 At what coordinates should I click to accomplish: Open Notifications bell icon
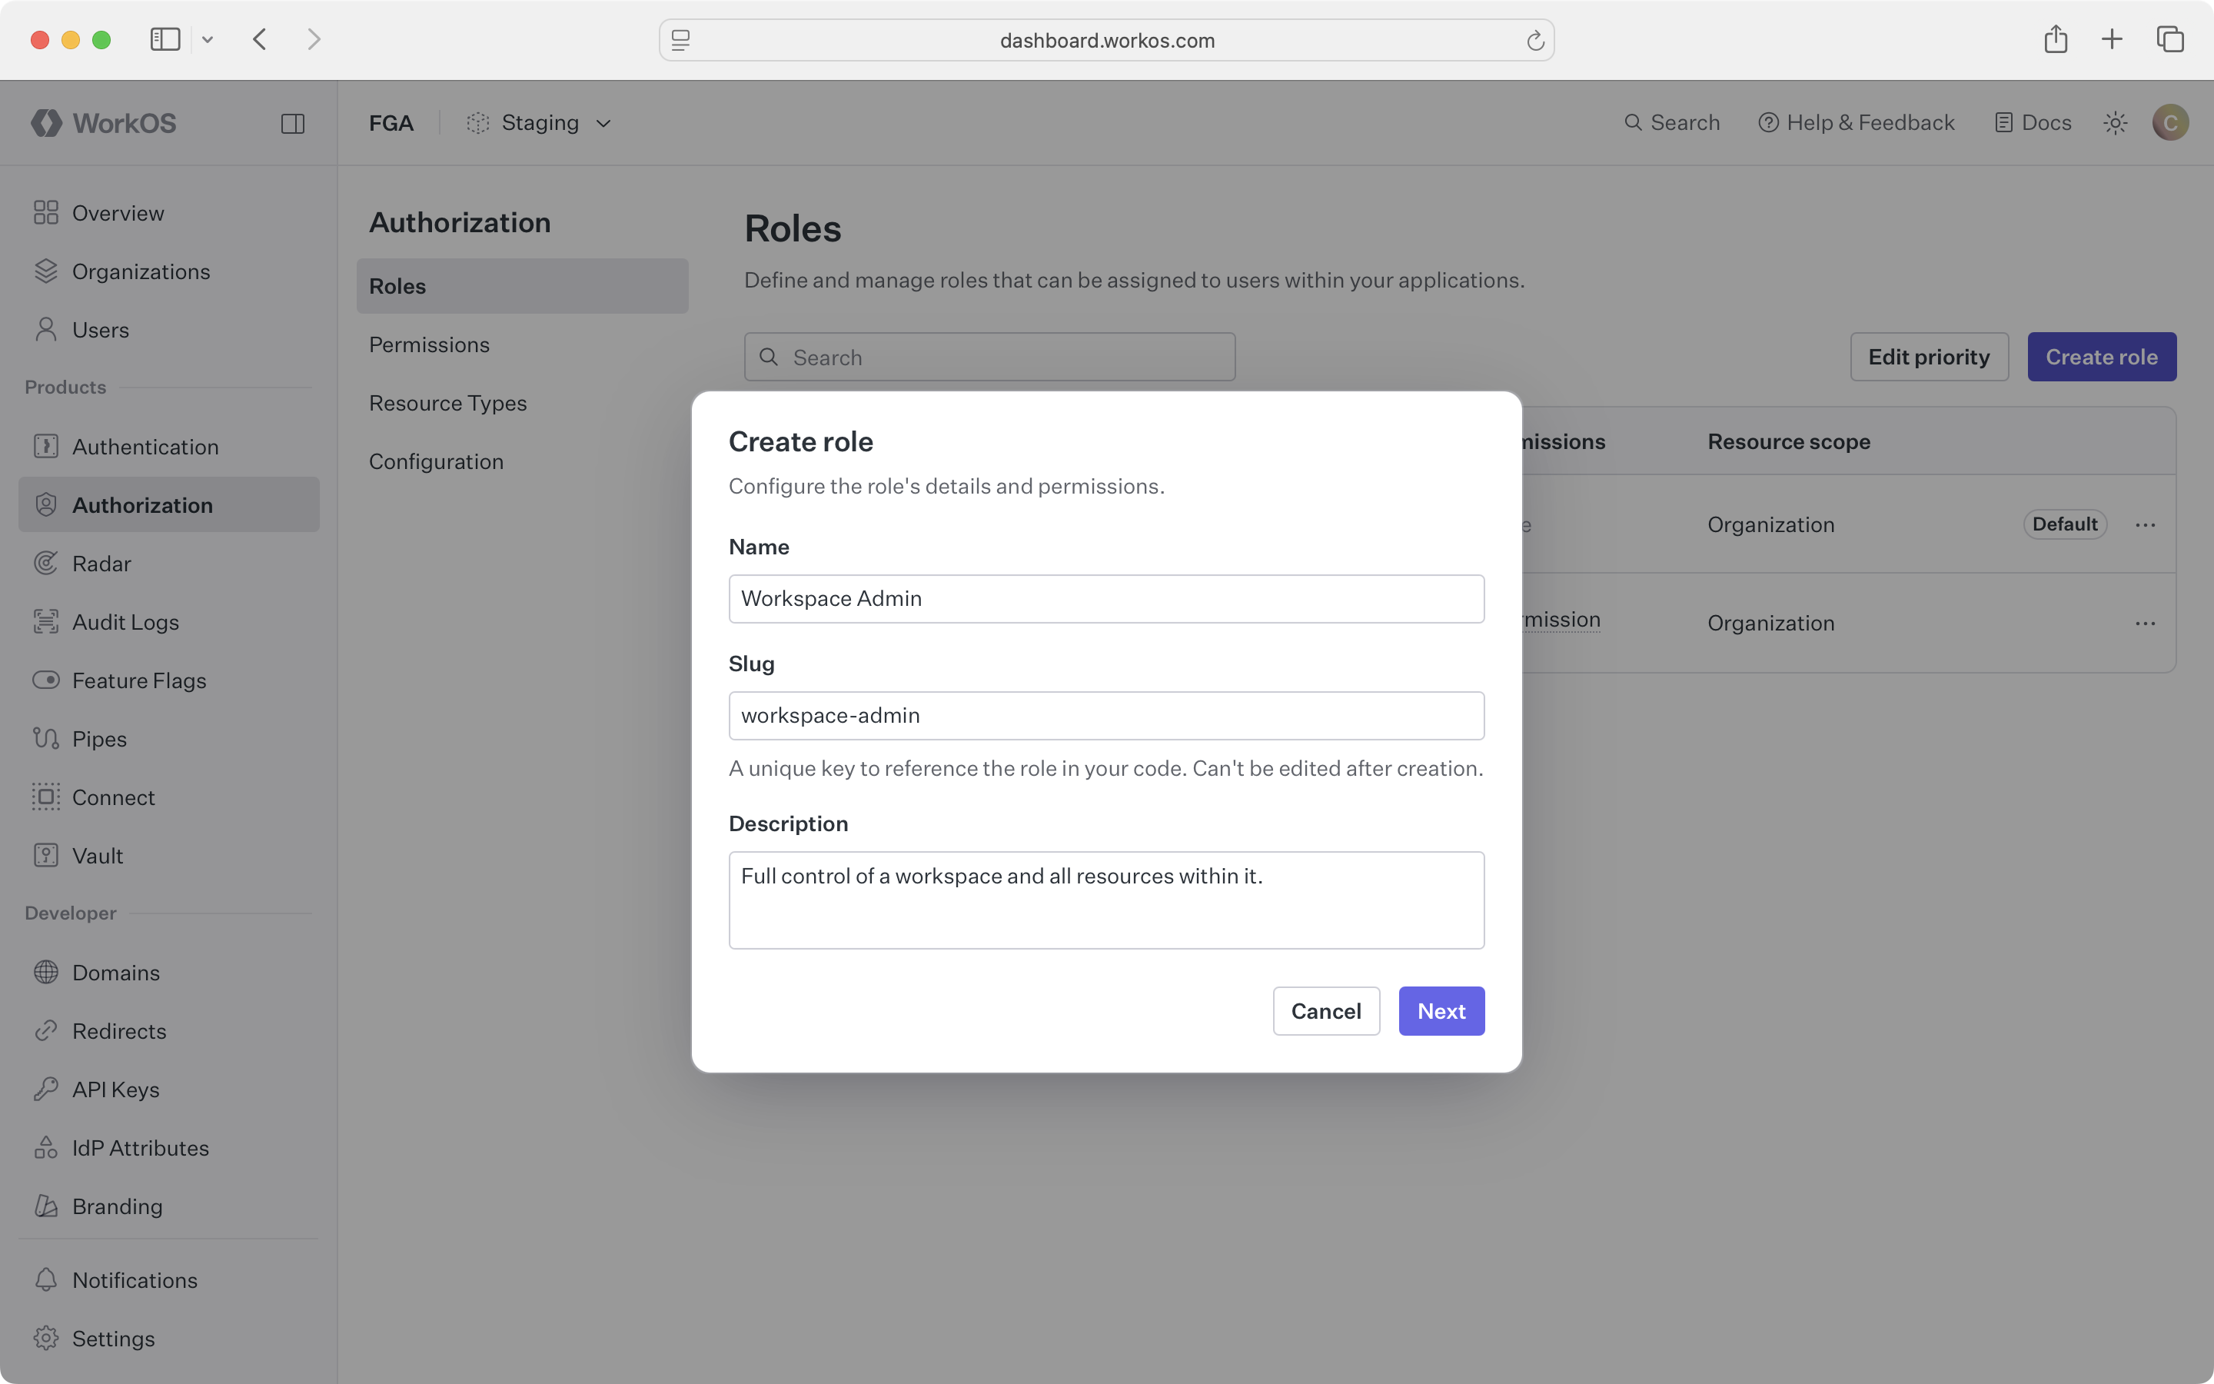(46, 1279)
